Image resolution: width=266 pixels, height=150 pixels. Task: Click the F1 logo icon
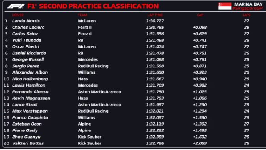(x=16, y=6)
